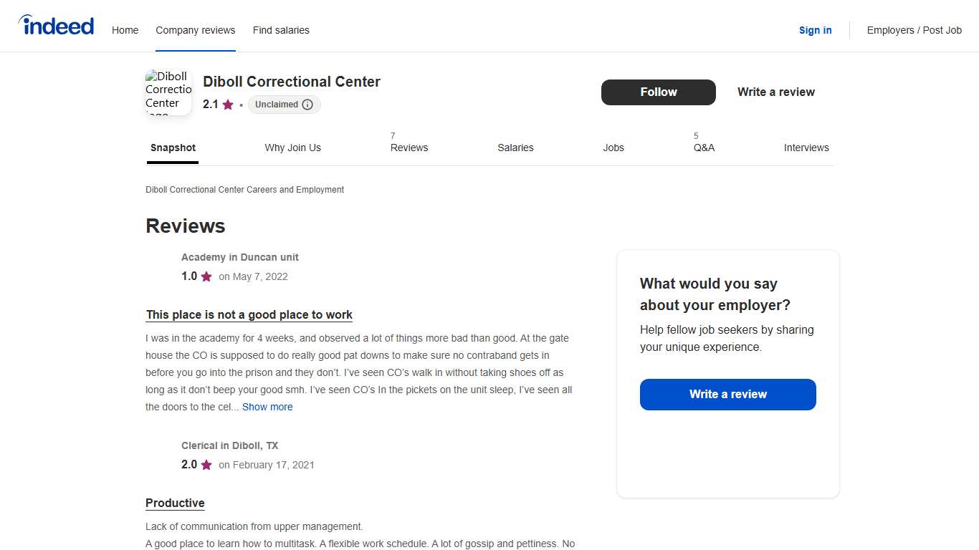979x550 pixels.
Task: Click the star beside the 2.1 rating
Action: coord(228,105)
